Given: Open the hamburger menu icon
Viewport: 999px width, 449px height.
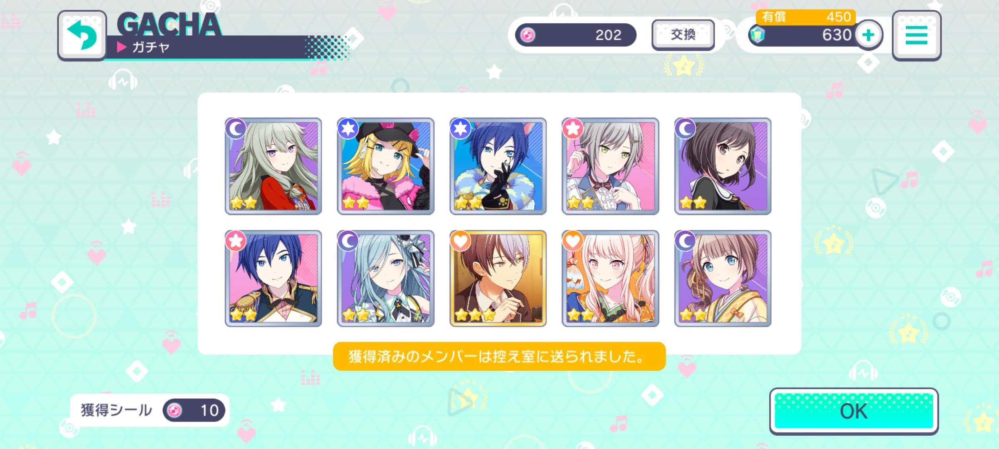Looking at the screenshot, I should pos(917,35).
